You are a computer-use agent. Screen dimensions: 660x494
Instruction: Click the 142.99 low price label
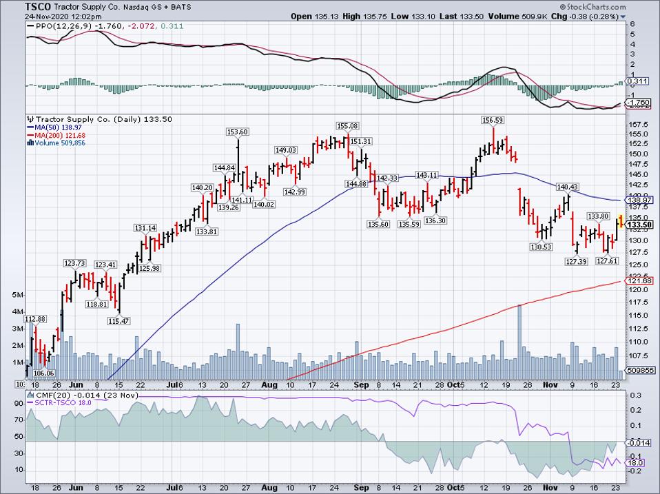(295, 192)
